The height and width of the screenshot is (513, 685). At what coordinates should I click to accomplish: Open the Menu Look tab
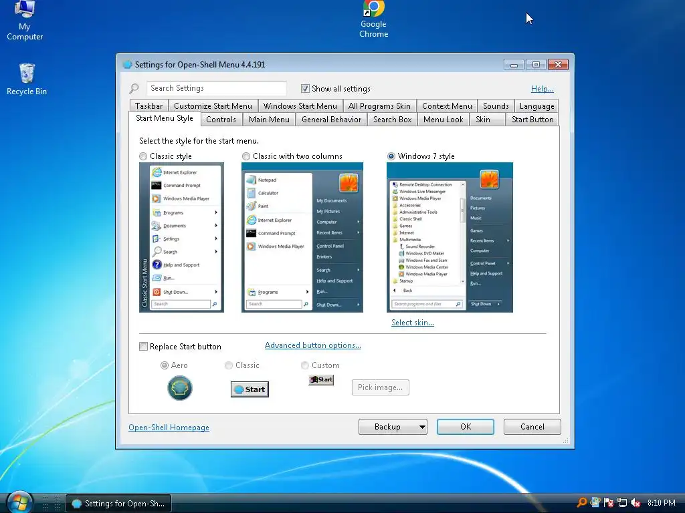click(444, 120)
